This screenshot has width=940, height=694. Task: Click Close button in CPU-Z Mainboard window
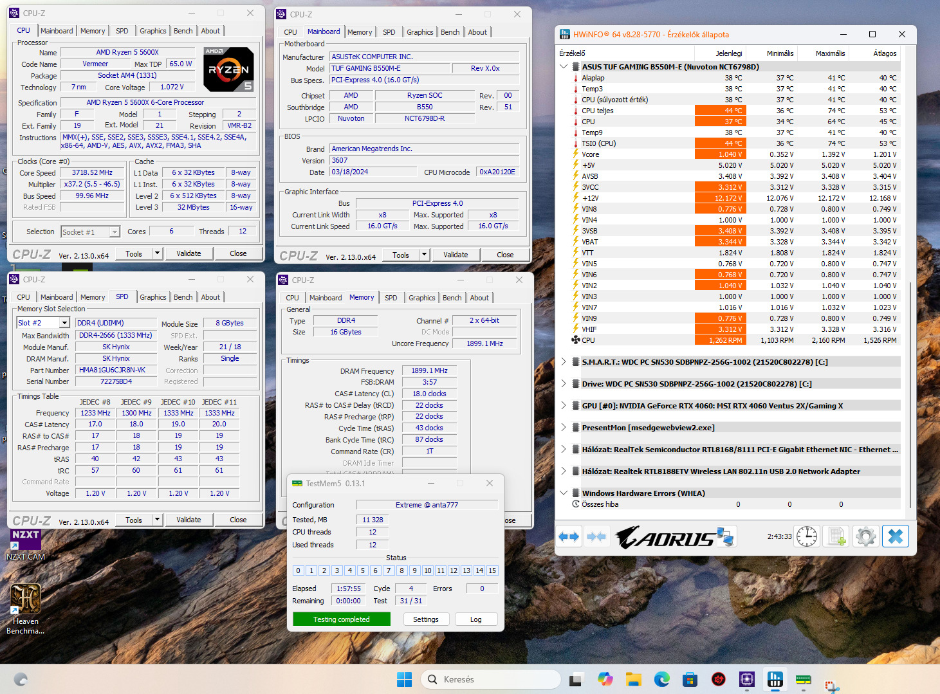click(x=505, y=255)
